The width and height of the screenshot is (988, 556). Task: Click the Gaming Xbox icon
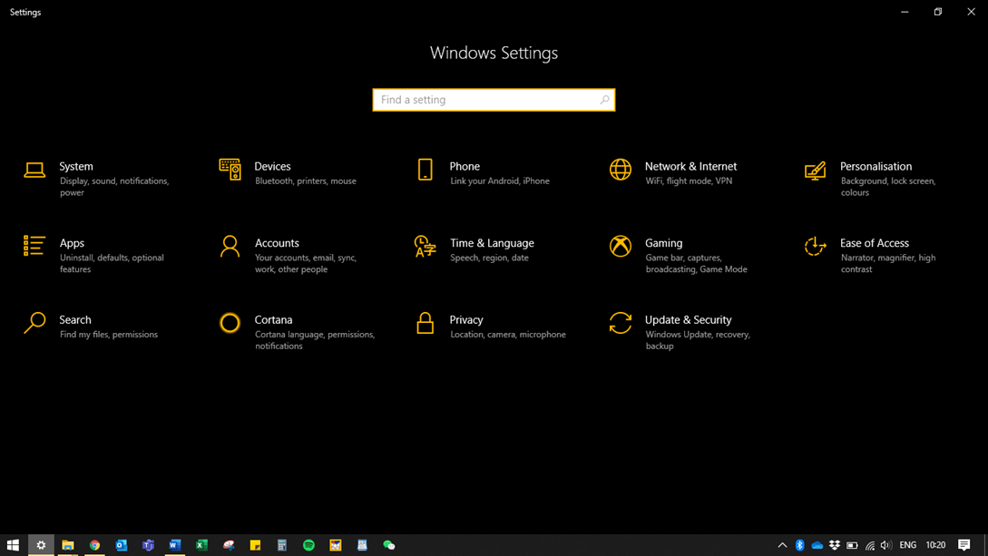click(621, 246)
